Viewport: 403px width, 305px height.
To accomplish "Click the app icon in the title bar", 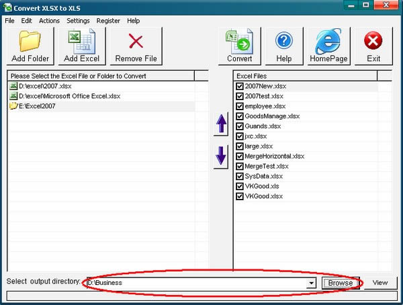I will 7,7.
